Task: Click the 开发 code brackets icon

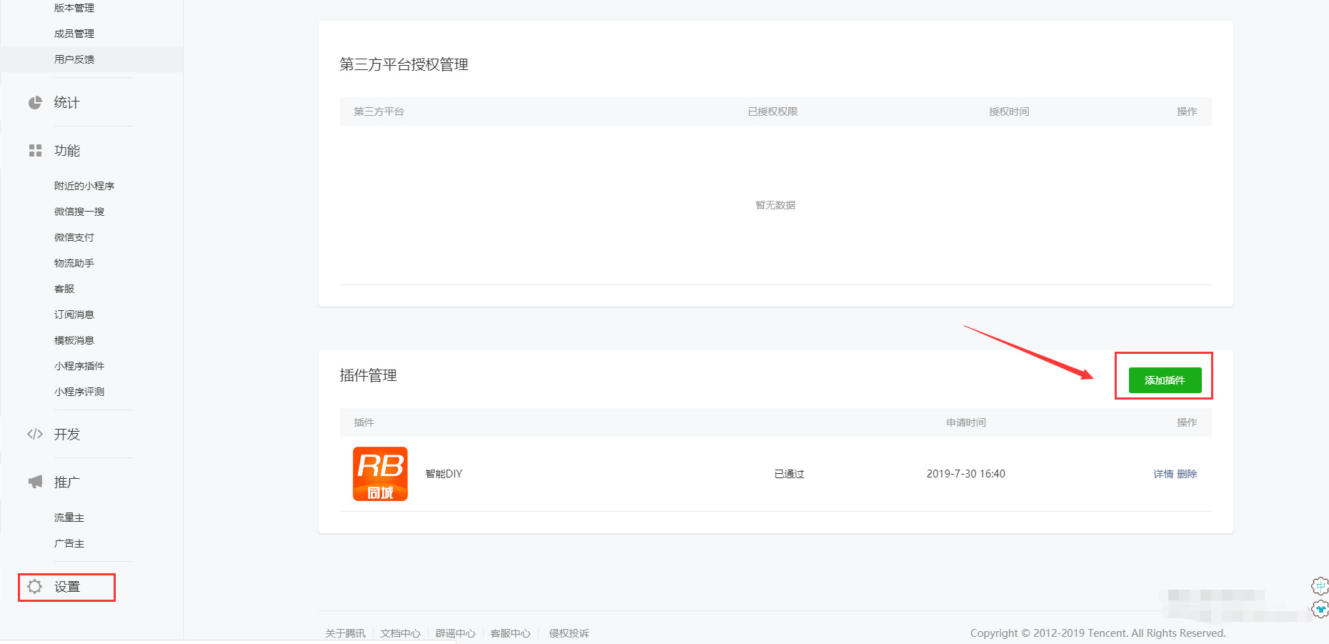Action: pos(35,434)
